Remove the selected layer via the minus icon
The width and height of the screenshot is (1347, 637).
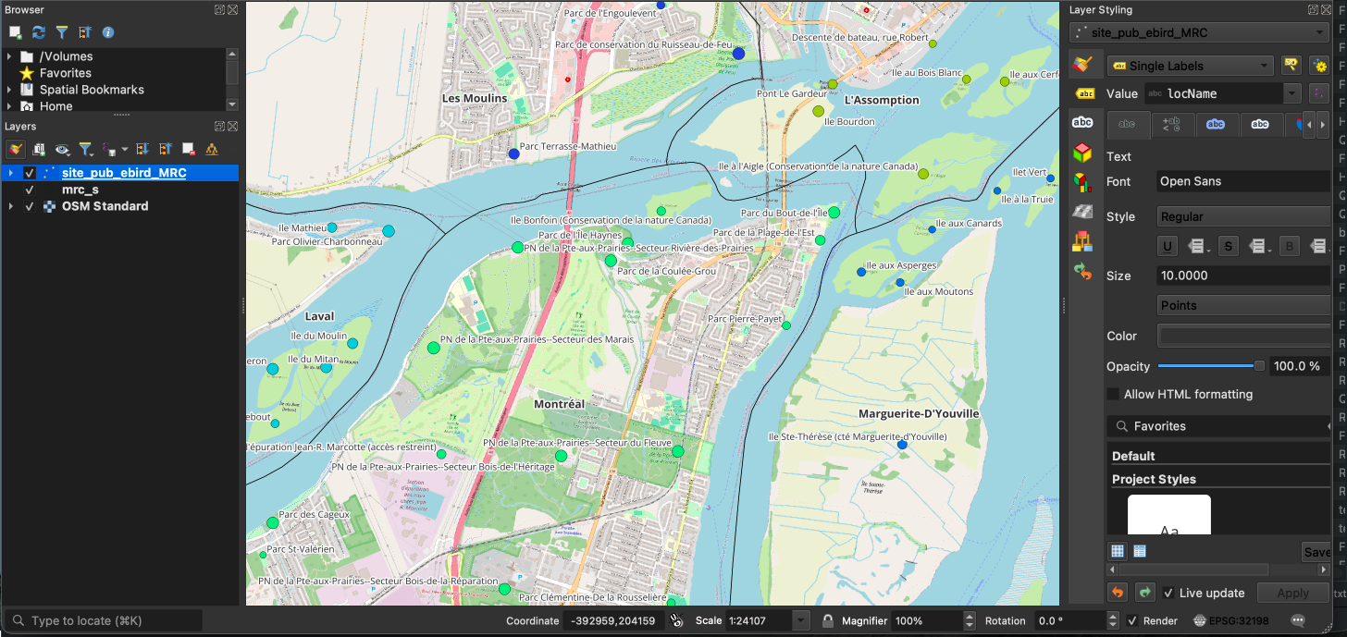[x=188, y=149]
